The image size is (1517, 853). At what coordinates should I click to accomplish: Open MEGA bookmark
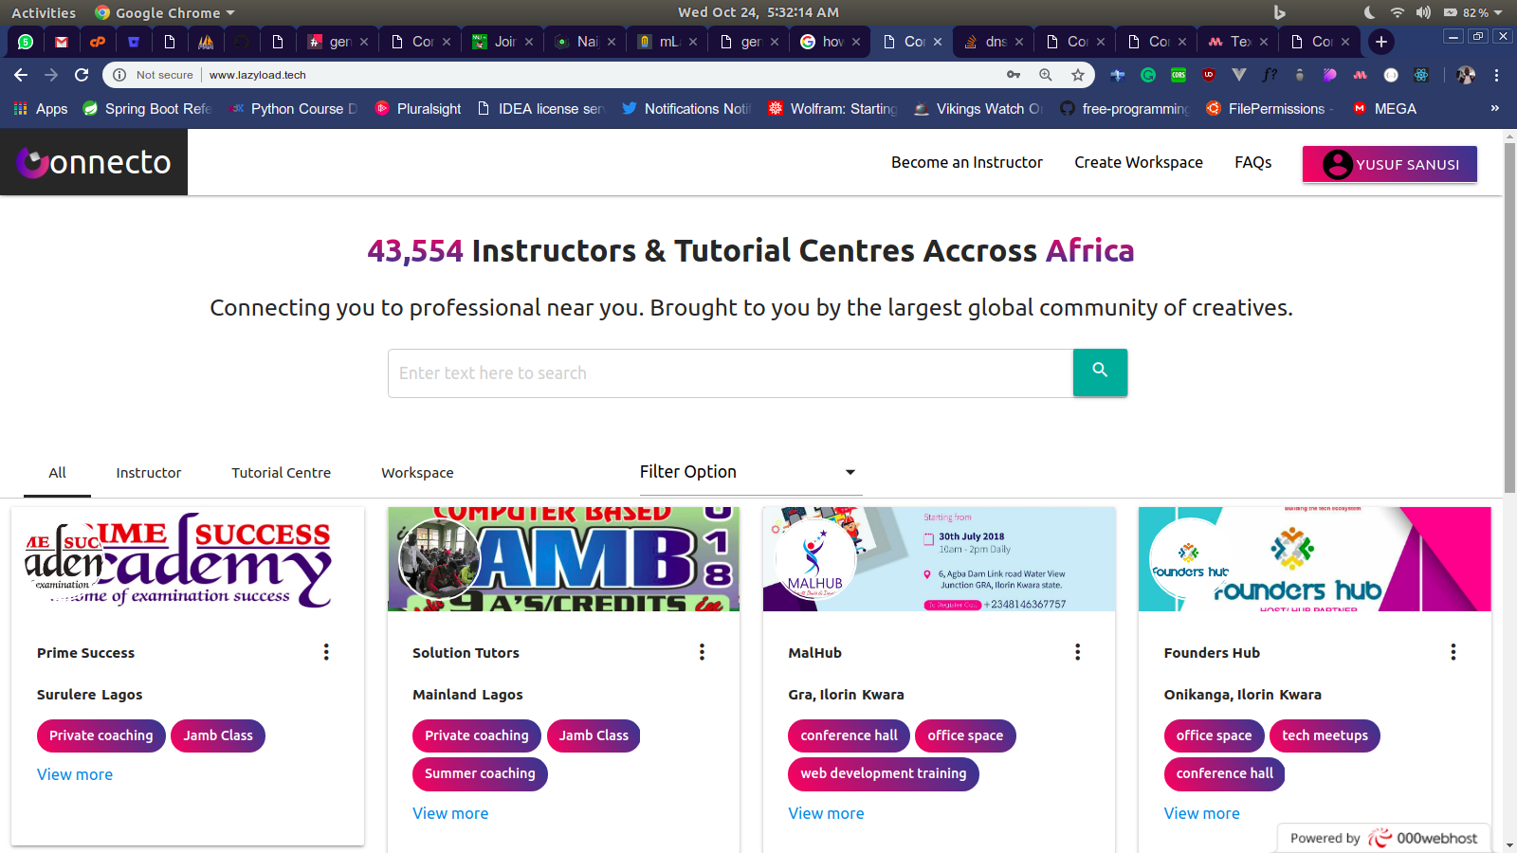1384,109
